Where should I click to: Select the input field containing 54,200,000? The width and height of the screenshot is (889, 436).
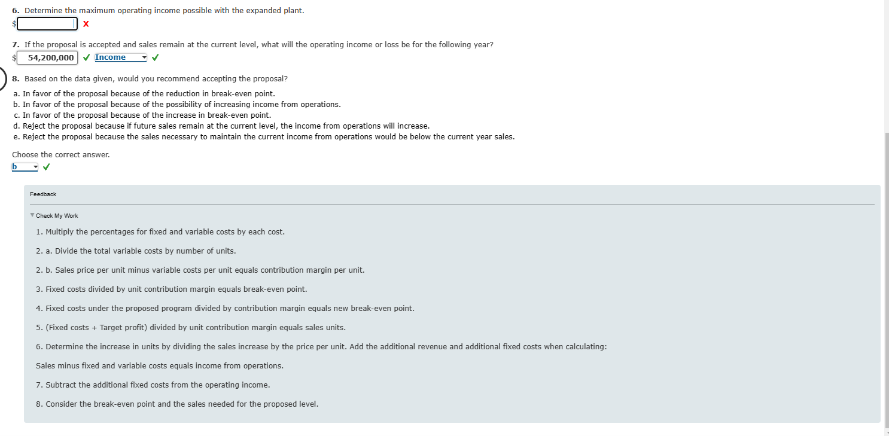[47, 57]
